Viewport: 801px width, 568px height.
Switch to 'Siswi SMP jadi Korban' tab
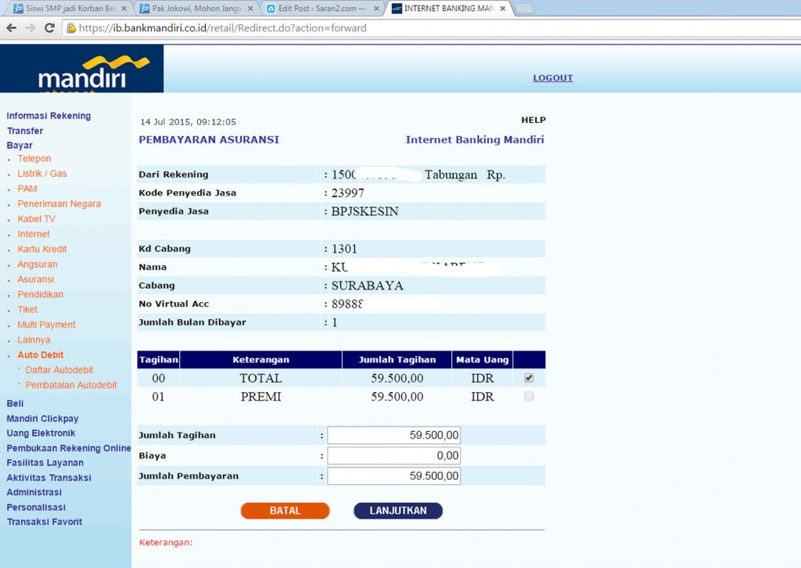pyautogui.click(x=69, y=9)
